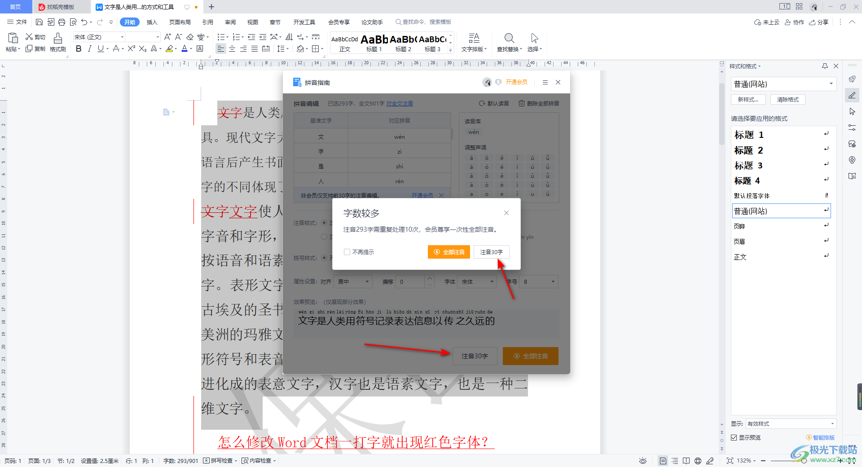862x467 pixels.
Task: Select the 页脚 style in list
Action: [x=781, y=226]
